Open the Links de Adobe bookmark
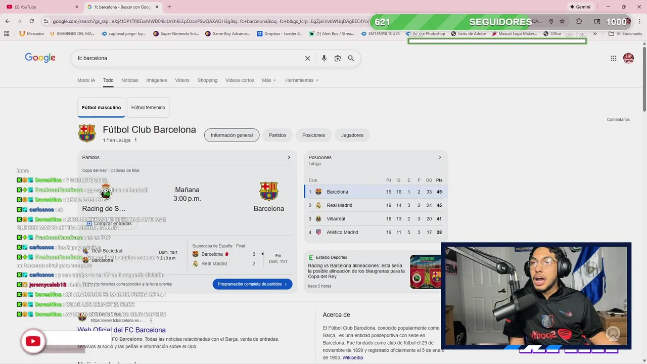This screenshot has width=647, height=364. [x=468, y=34]
